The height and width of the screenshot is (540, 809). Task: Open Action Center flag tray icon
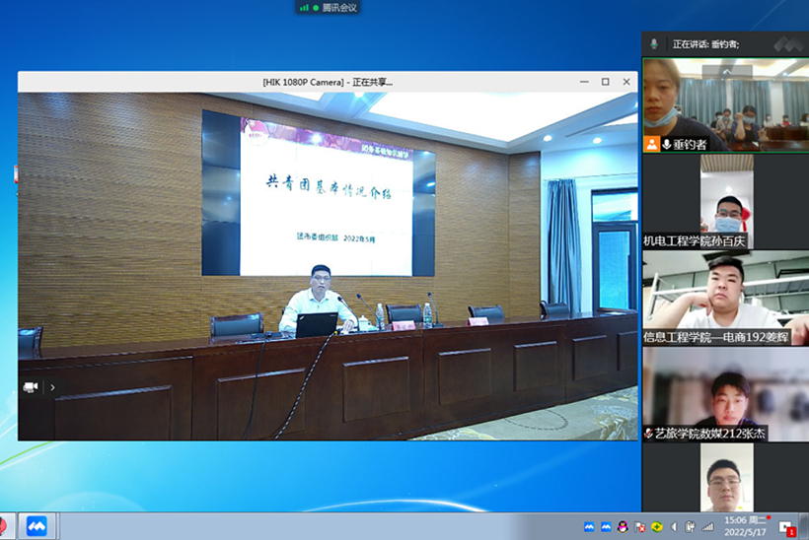click(x=639, y=526)
